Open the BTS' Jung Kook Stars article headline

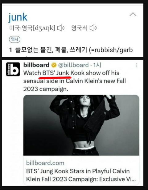coord(81,175)
